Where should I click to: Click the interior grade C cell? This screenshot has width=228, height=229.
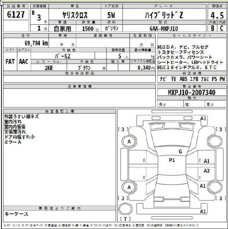click(x=222, y=29)
